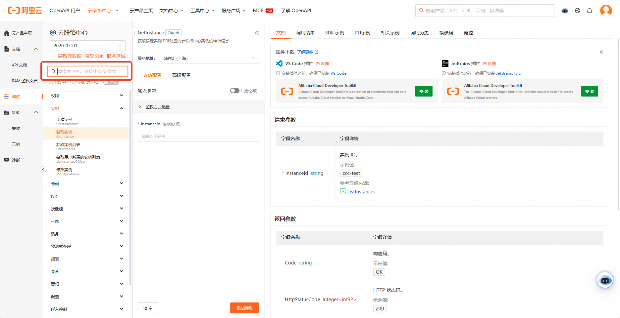Open the 错误码 tab
Viewport: 620px width, 318px height.
click(446, 33)
